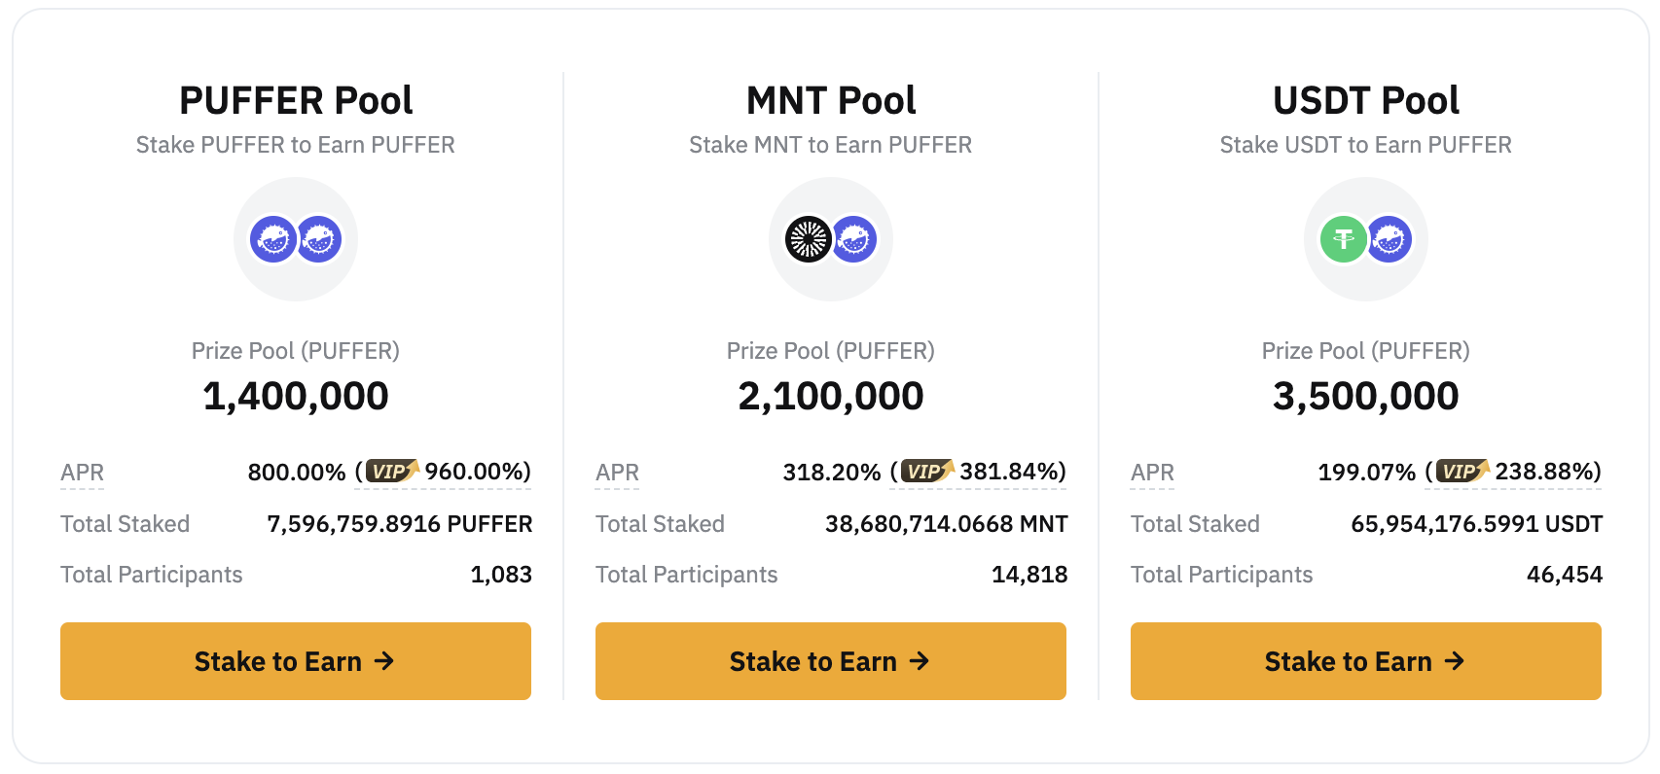This screenshot has width=1660, height=774.
Task: Click the VIP badge in MNT Pool APR
Action: (x=927, y=472)
